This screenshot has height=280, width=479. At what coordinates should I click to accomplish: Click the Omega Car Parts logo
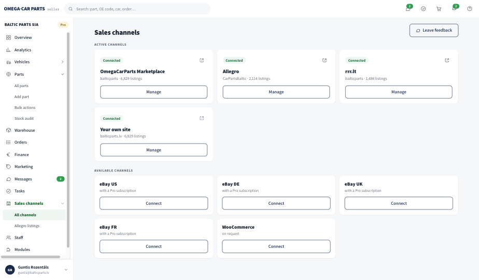pyautogui.click(x=24, y=9)
